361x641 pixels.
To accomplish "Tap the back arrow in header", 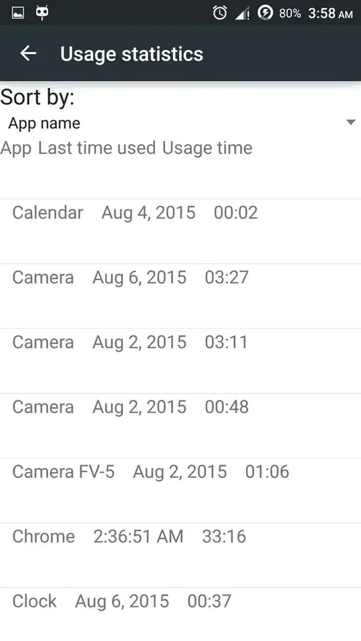I will [28, 53].
